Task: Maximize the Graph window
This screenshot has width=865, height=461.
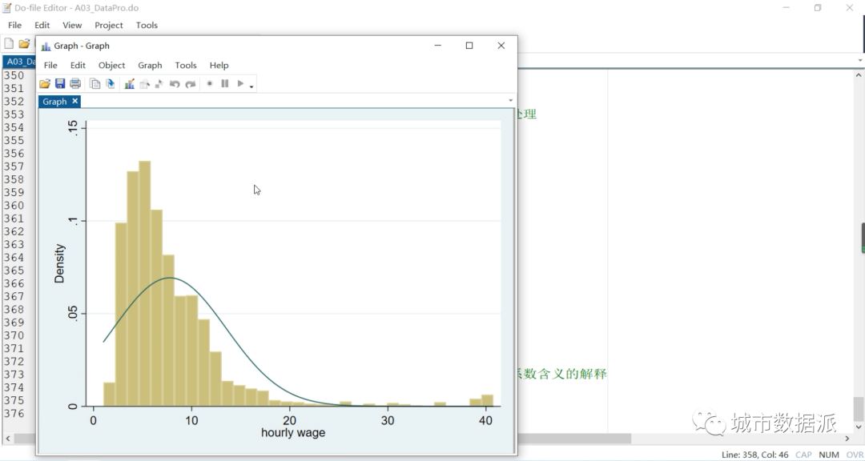Action: (x=469, y=45)
